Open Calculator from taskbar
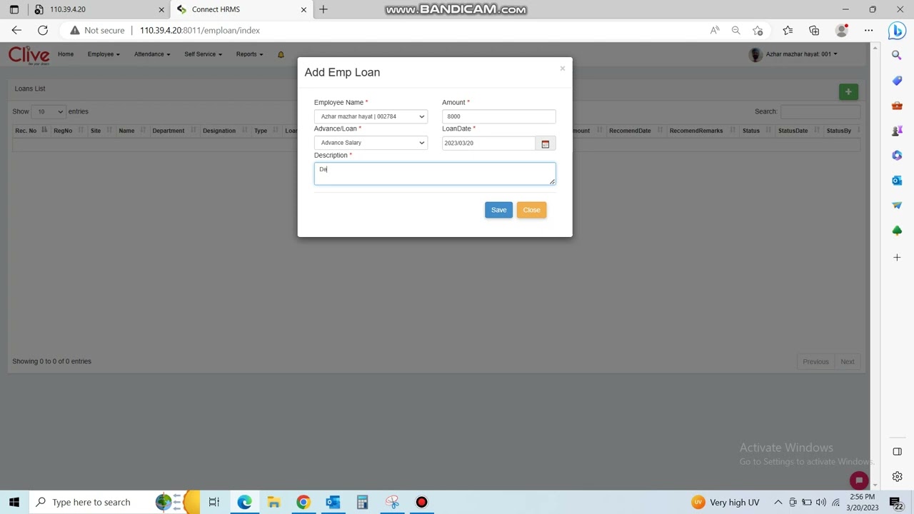The image size is (914, 514). tap(362, 502)
